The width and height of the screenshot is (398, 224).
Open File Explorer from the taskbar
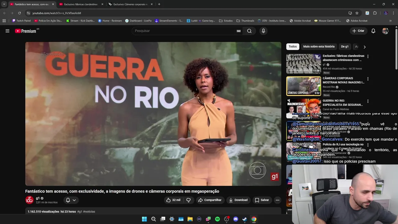tap(190, 219)
